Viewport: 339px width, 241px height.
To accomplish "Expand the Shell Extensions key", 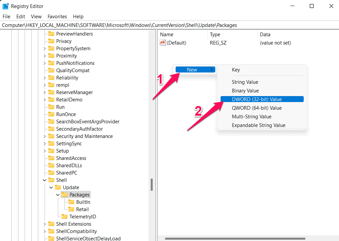I will [x=45, y=224].
